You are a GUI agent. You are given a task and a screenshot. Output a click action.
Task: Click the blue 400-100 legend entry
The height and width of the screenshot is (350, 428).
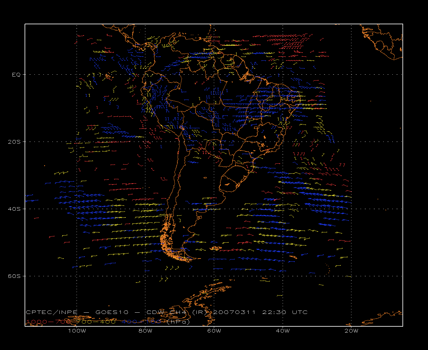pos(142,322)
